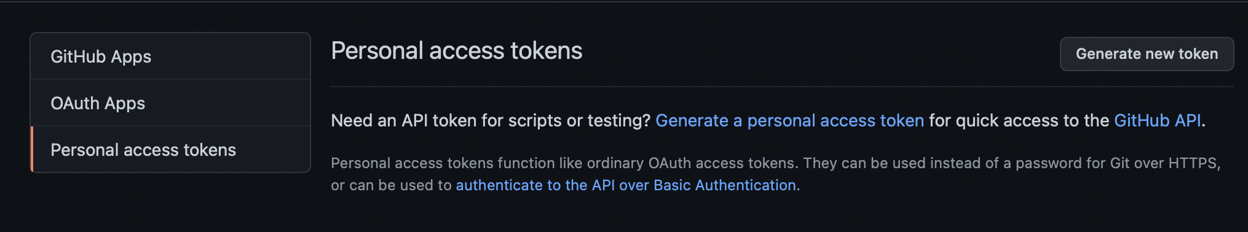Click the horizontal divider below the page heading
The width and height of the screenshot is (1248, 232).
pyautogui.click(x=782, y=87)
